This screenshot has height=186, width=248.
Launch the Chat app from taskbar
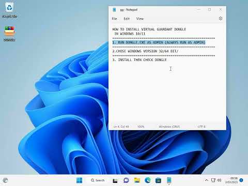pyautogui.click(x=126, y=180)
